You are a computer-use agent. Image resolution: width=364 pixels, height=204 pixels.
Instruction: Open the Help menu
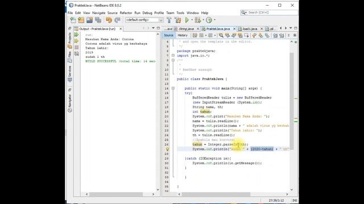click(205, 13)
